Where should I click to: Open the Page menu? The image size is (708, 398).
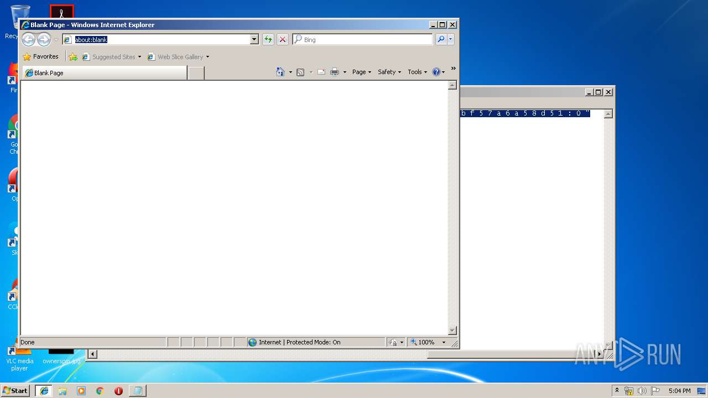(x=362, y=72)
